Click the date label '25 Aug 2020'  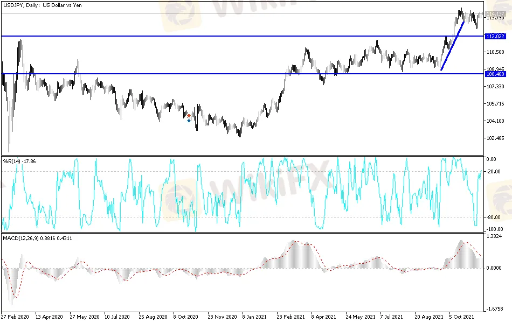click(x=153, y=317)
